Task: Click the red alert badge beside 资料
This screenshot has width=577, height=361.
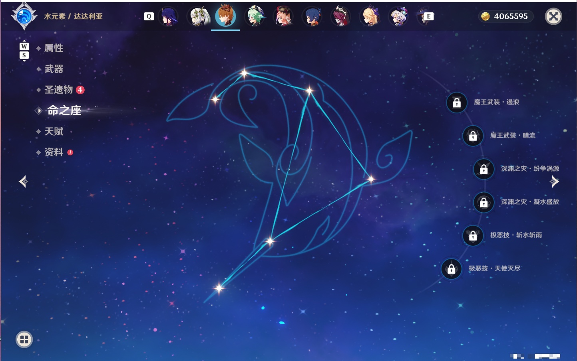Action: coord(70,152)
